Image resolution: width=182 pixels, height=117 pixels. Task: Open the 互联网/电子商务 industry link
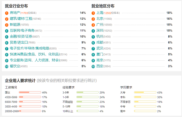tap(22, 31)
